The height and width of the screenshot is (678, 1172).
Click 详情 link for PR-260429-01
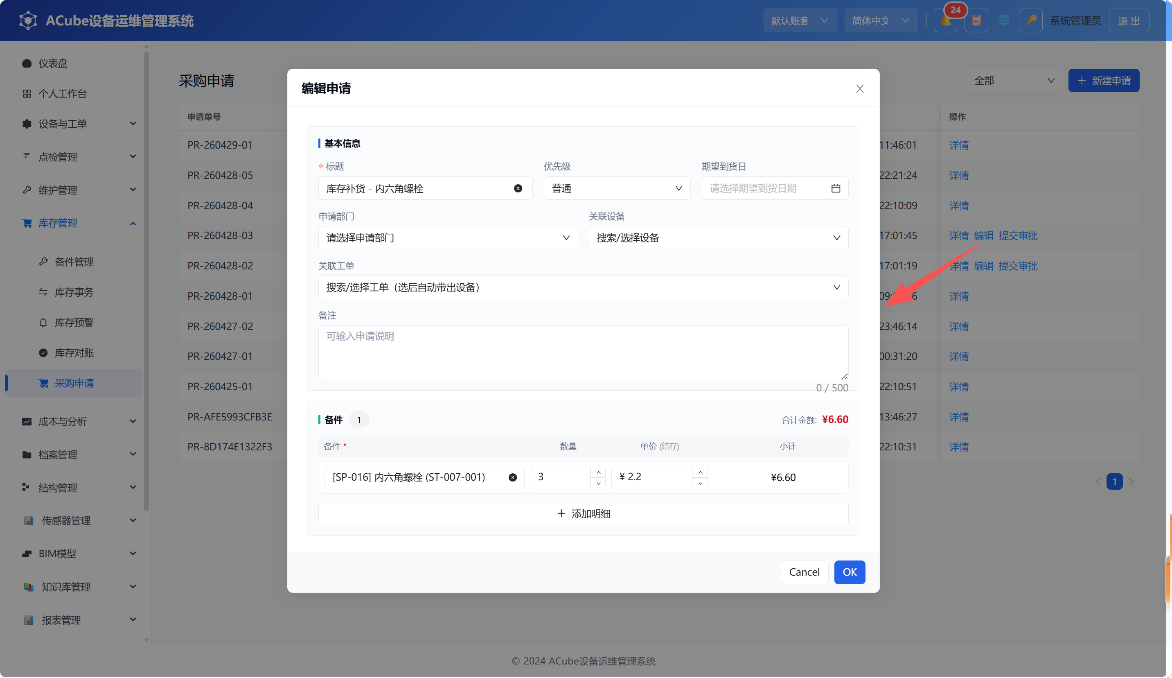coord(959,145)
